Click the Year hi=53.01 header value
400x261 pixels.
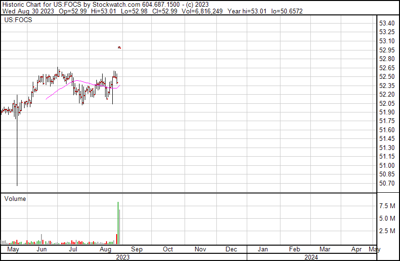(x=247, y=11)
